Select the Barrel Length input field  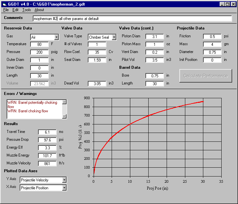(x=155, y=83)
